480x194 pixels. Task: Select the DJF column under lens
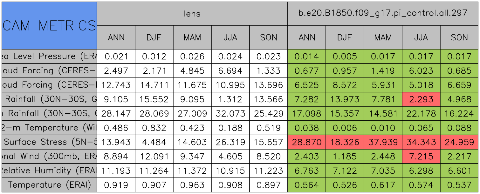pyautogui.click(x=154, y=37)
